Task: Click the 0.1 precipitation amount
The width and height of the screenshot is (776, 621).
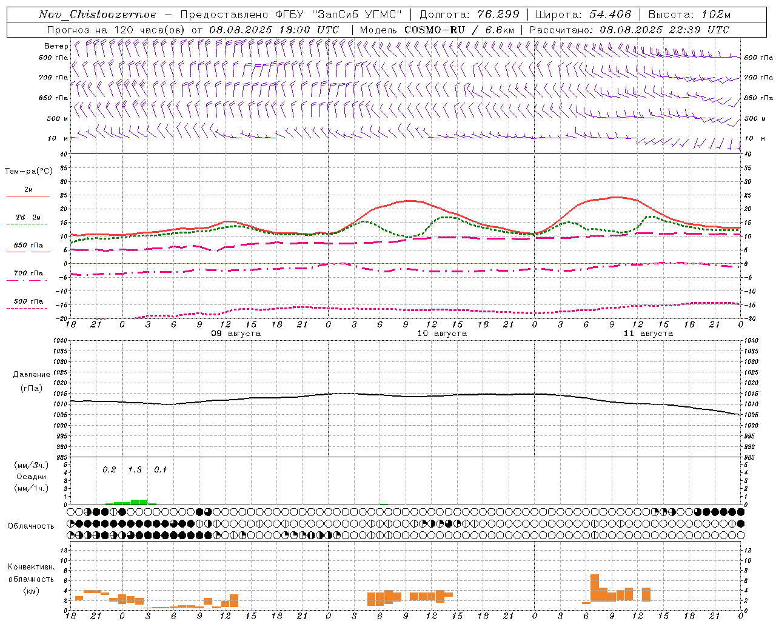Action: click(160, 470)
